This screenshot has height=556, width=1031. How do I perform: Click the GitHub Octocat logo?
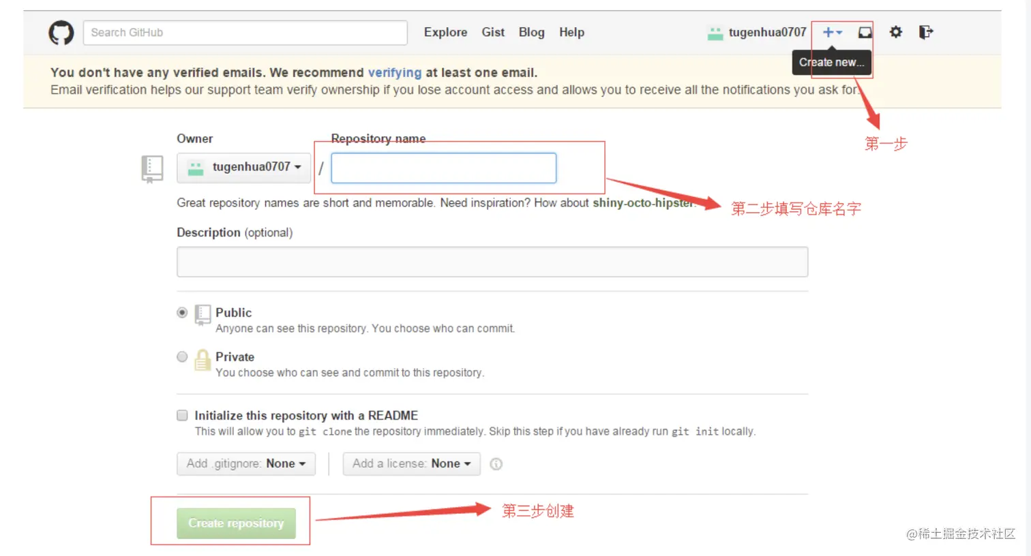pos(61,33)
